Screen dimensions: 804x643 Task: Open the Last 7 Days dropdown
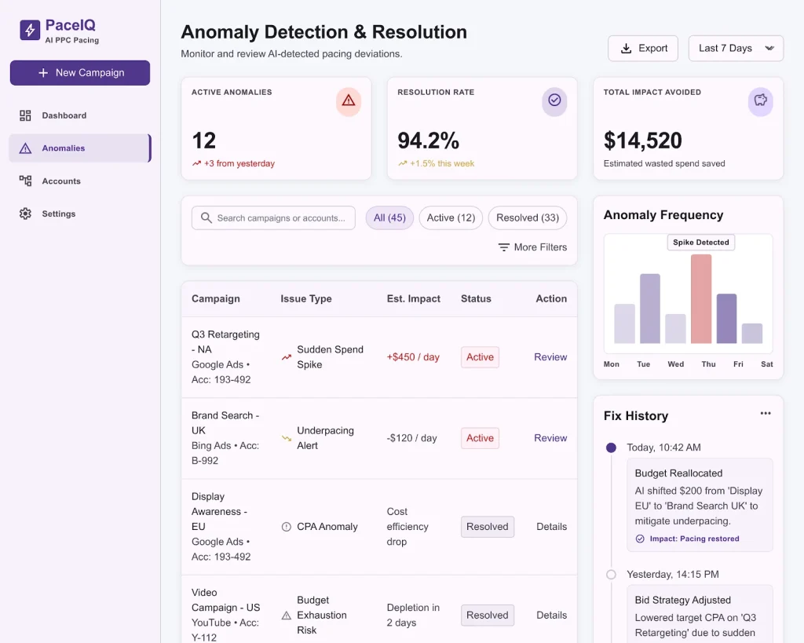[736, 48]
